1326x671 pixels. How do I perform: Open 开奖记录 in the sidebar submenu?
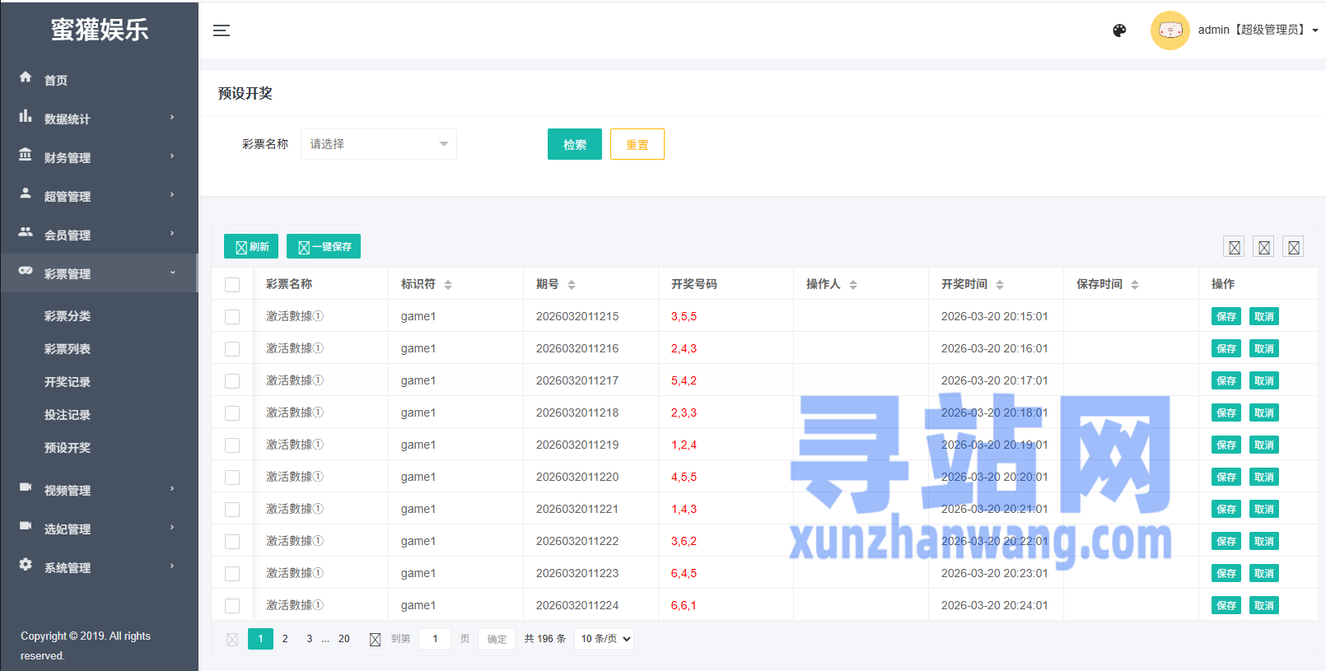click(68, 382)
